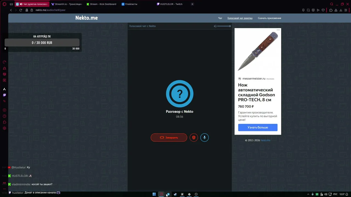Viewport: 351px width, 197px height.
Task: Switch to the StreamVi.io tab
Action: [67, 4]
